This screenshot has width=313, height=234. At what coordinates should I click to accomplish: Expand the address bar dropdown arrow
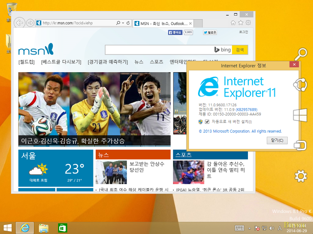click(123, 23)
